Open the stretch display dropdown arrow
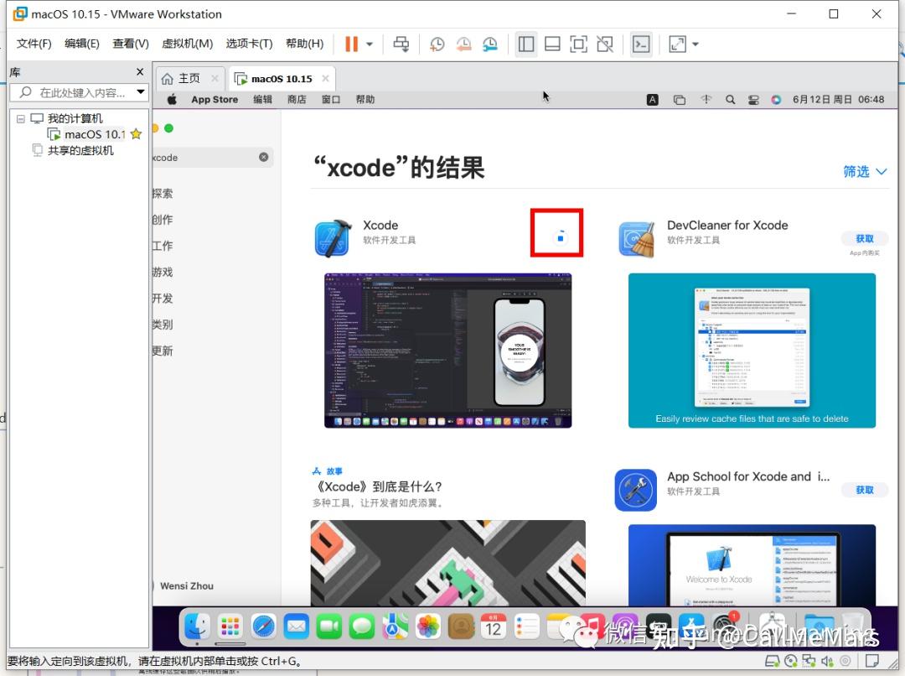The height and width of the screenshot is (676, 905). [x=696, y=44]
